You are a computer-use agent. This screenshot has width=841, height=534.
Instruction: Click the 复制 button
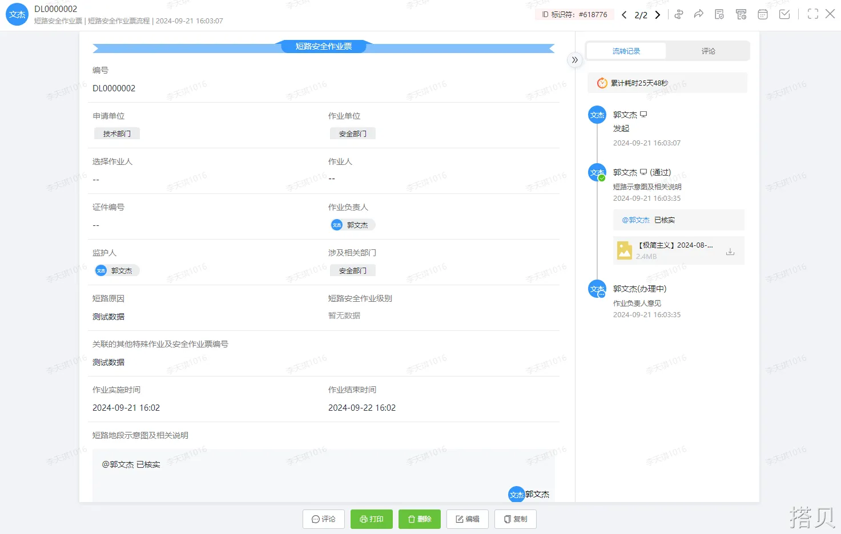click(x=515, y=519)
